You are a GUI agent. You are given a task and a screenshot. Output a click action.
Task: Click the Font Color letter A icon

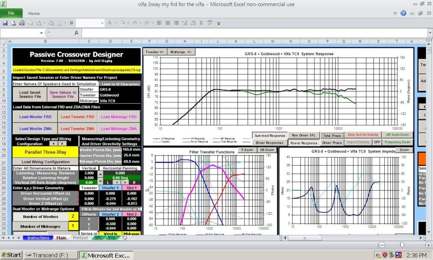[109, 23]
